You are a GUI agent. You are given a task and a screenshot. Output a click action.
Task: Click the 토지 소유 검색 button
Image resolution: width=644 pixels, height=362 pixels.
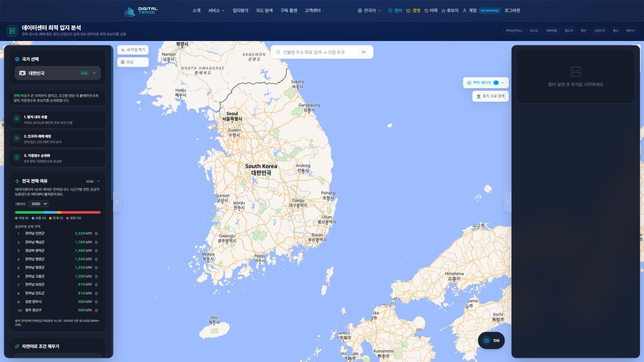click(x=490, y=96)
